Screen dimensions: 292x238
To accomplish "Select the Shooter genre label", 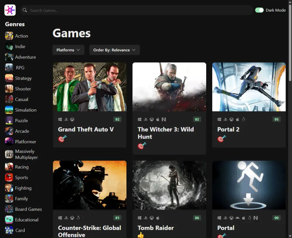I will [23, 89].
